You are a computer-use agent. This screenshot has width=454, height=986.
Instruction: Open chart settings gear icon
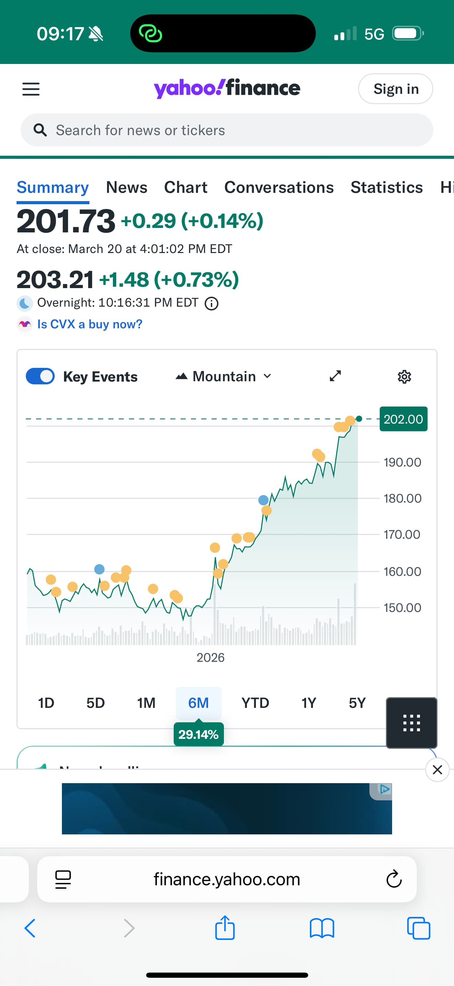pos(404,377)
